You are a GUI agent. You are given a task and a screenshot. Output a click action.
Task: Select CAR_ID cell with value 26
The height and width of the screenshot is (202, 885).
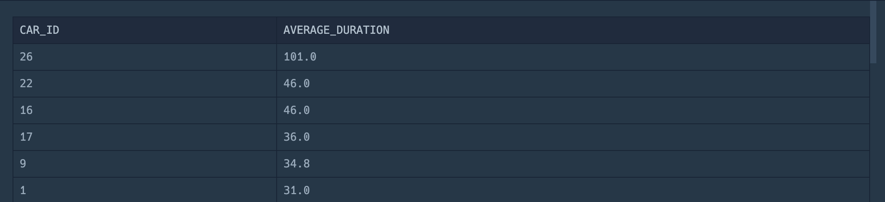coord(145,57)
